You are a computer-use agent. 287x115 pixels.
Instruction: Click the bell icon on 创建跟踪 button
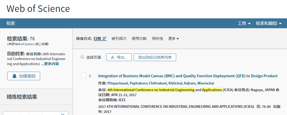[x=14, y=76]
